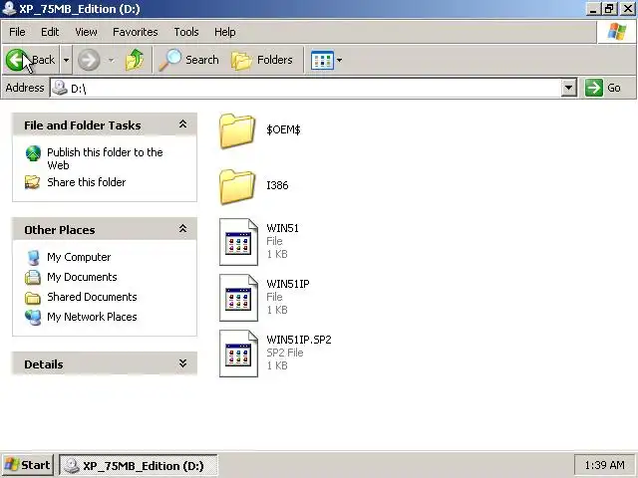The height and width of the screenshot is (478, 638).
Task: Click the Windows flag logo throbber
Action: pos(616,32)
